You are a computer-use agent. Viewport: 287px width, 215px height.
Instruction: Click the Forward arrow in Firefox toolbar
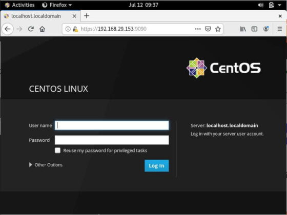coord(19,29)
